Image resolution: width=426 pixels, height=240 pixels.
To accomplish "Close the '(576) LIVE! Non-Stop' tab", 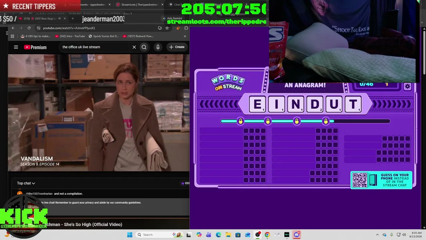I will 65,19.
